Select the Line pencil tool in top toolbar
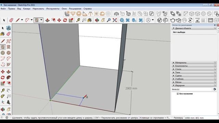Image resolution: width=219 pixels, height=123 pixels. click(17, 20)
